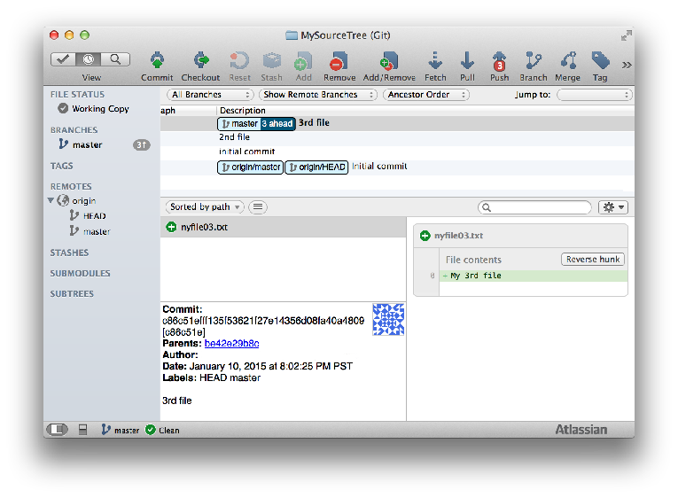
Task: Open the gear settings dropdown
Action: pyautogui.click(x=613, y=207)
